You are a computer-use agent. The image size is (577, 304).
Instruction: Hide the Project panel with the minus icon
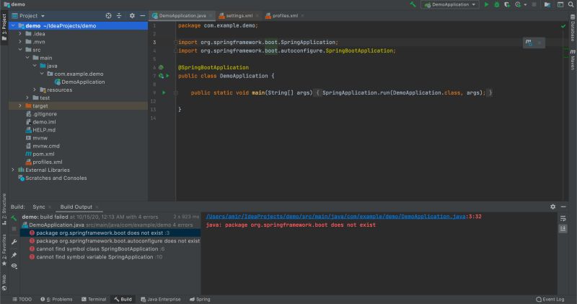click(142, 16)
